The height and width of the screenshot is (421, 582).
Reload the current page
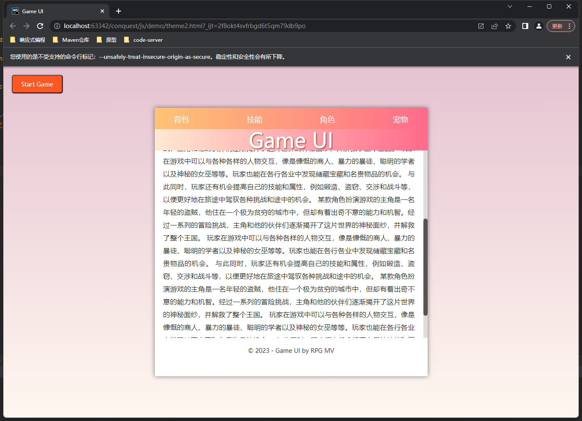tap(40, 26)
